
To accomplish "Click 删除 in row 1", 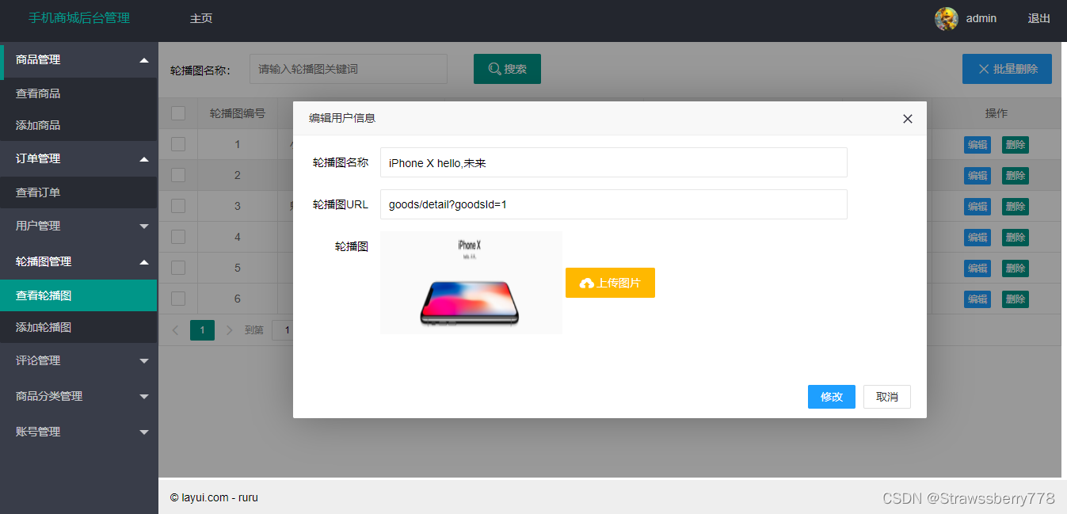I will pyautogui.click(x=1016, y=145).
